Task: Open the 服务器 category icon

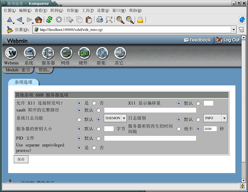Action: [48, 53]
